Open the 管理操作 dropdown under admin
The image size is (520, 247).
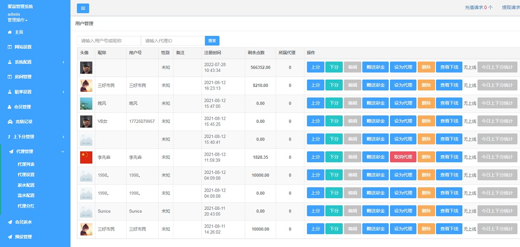click(17, 20)
